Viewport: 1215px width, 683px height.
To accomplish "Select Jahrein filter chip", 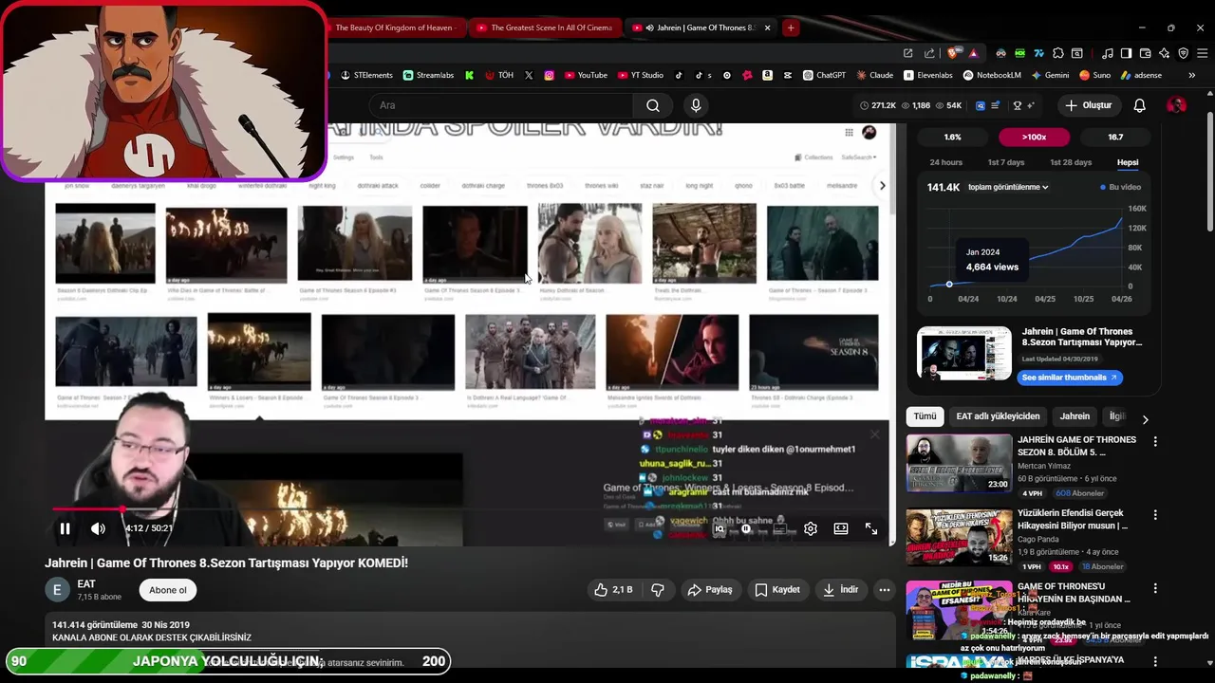I will 1075,416.
